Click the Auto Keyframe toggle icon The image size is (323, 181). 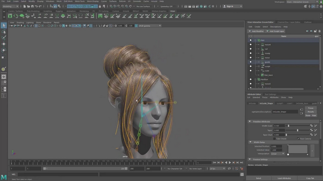[x=236, y=169]
